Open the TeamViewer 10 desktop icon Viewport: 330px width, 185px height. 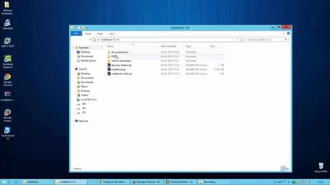tap(7, 133)
